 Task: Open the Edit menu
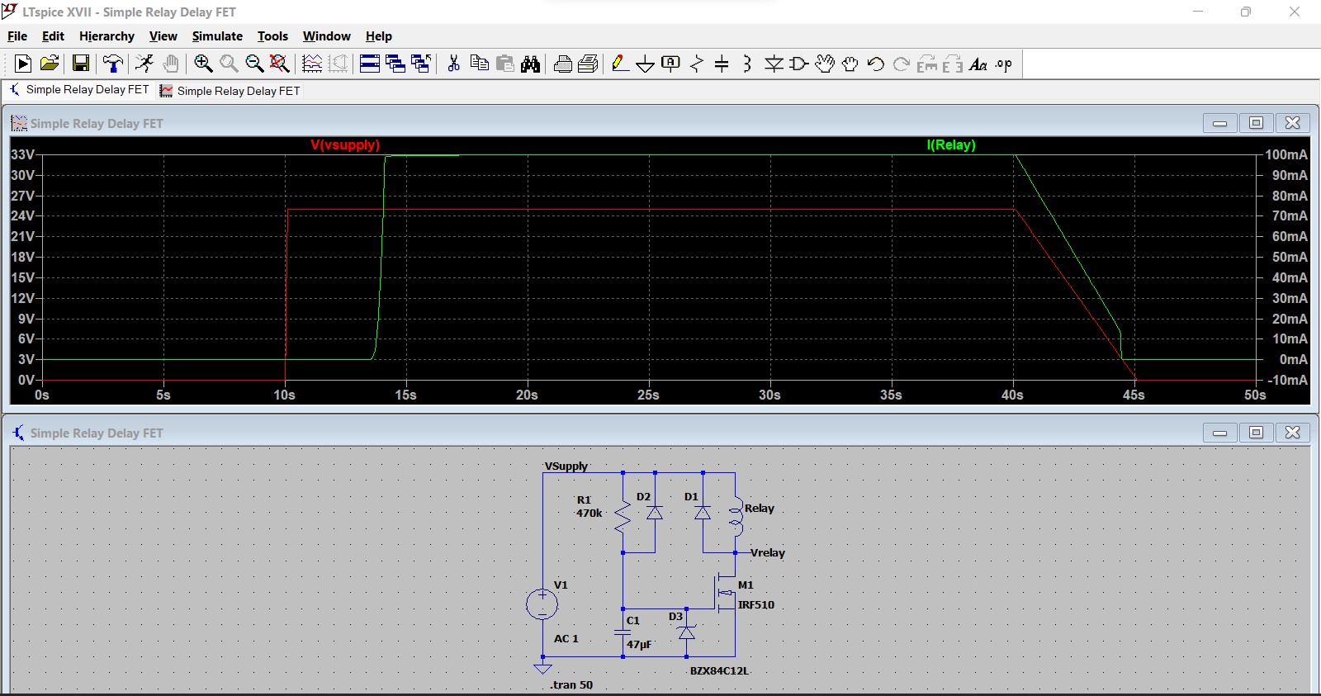[x=53, y=36]
